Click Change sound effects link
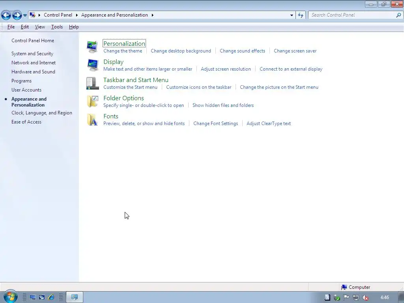The height and width of the screenshot is (303, 404). pos(243,51)
